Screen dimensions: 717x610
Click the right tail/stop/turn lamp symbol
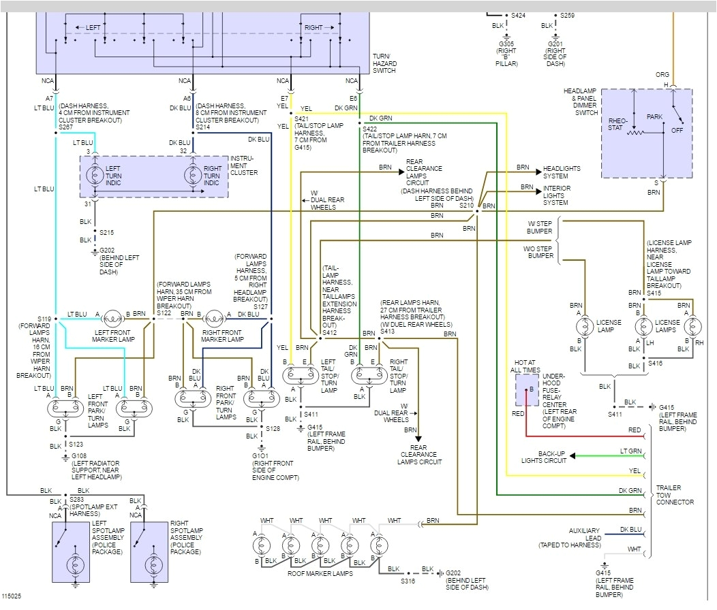tap(367, 375)
